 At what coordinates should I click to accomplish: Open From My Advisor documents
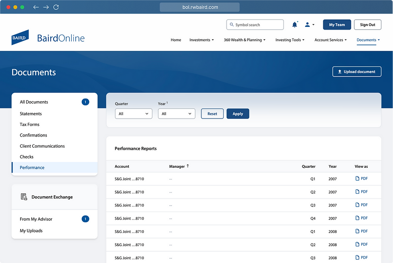[x=36, y=219]
